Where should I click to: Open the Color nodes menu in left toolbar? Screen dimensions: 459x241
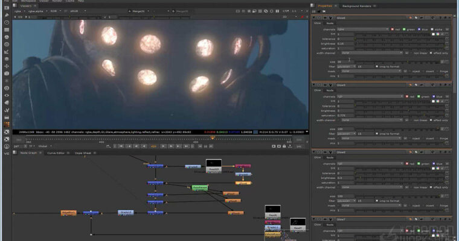(7, 37)
